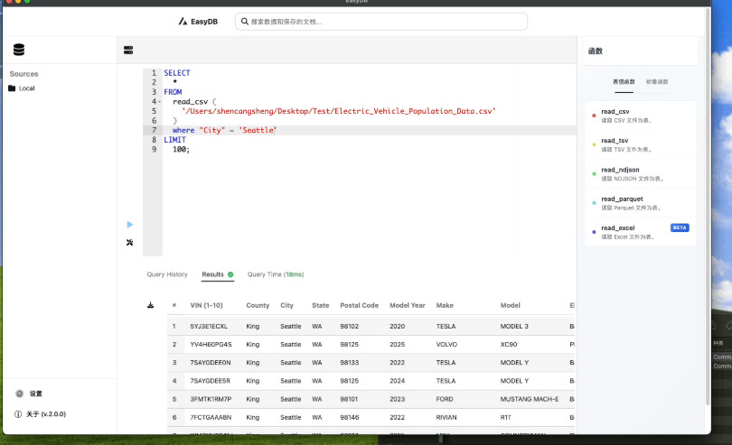This screenshot has width=732, height=445.
Task: Select the table functions tab (表值函数)
Action: pyautogui.click(x=624, y=82)
